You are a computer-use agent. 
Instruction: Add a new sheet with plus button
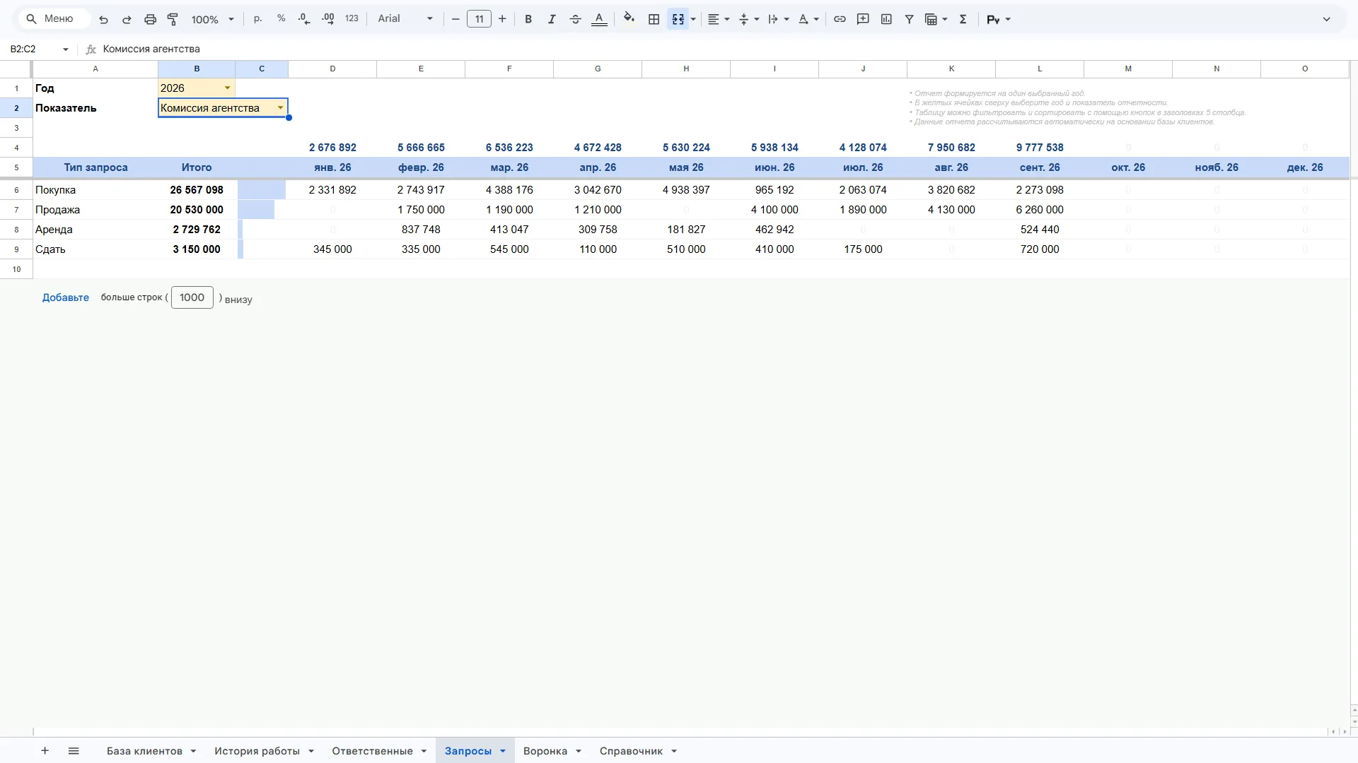tap(45, 750)
